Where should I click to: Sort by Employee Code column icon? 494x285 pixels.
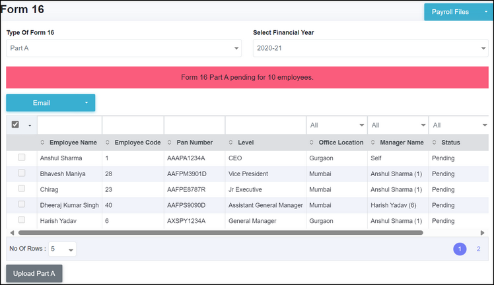(108, 142)
